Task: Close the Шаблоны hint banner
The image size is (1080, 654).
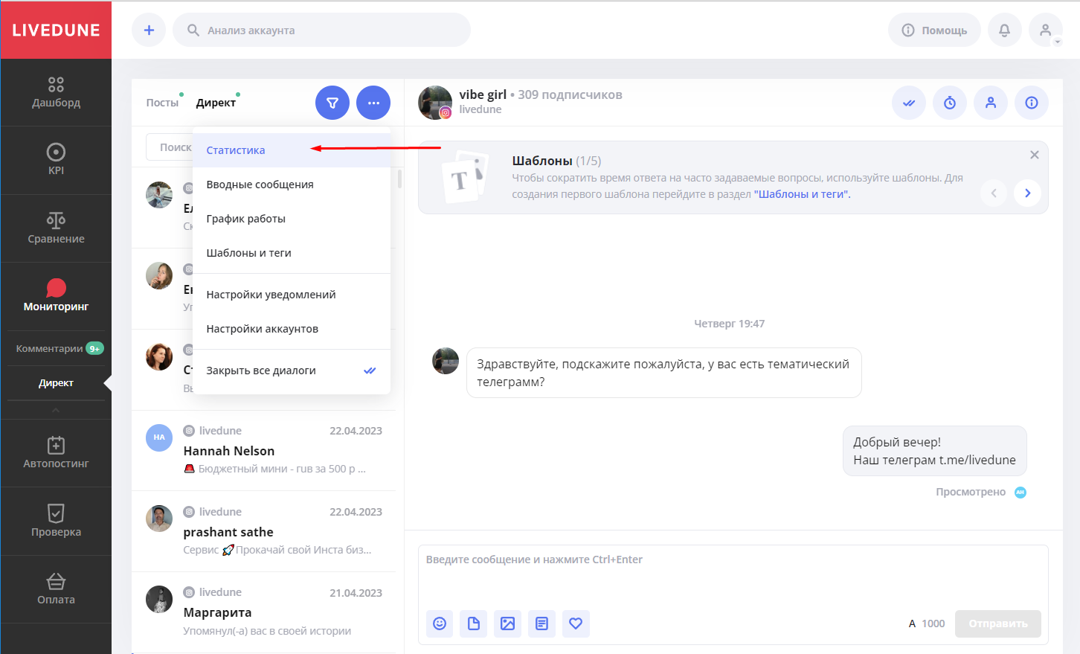Action: tap(1034, 155)
